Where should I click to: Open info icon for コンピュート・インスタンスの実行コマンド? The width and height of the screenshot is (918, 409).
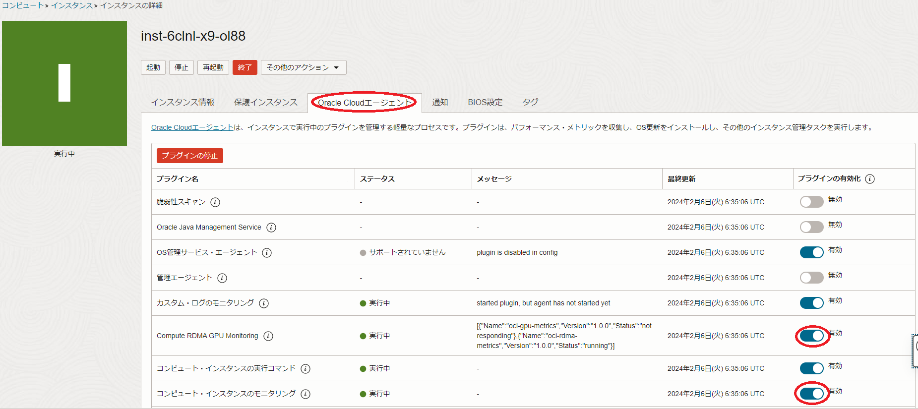[306, 369]
